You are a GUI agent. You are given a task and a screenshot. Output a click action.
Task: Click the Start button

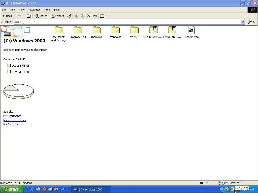click(x=12, y=189)
